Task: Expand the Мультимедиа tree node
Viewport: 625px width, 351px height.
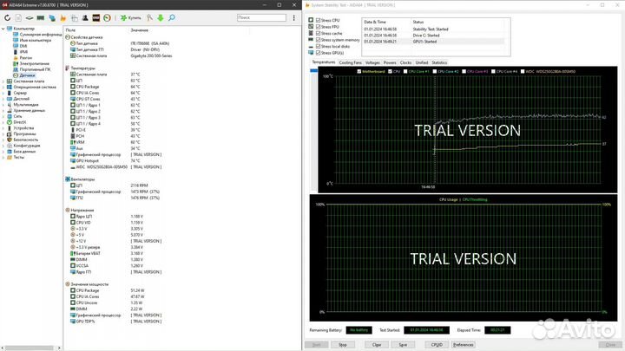Action: [x=3, y=105]
